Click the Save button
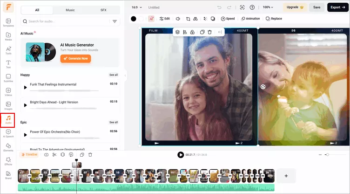This screenshot has width=350, height=194. (x=316, y=7)
